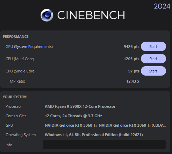Click the YOUR SYSTEM section header

15,97
